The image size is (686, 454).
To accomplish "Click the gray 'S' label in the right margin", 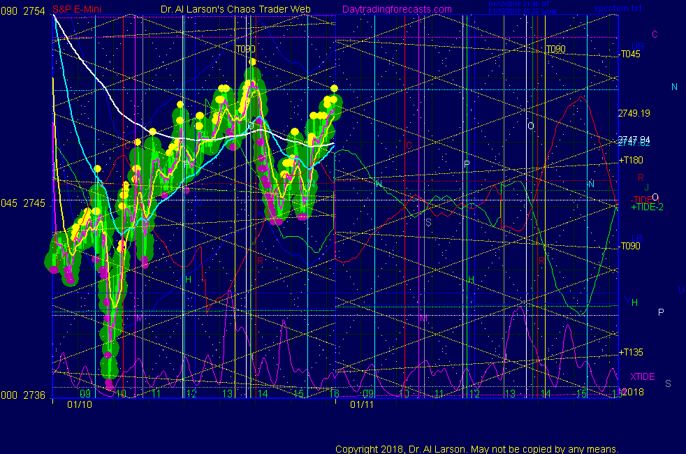I will pyautogui.click(x=668, y=383).
